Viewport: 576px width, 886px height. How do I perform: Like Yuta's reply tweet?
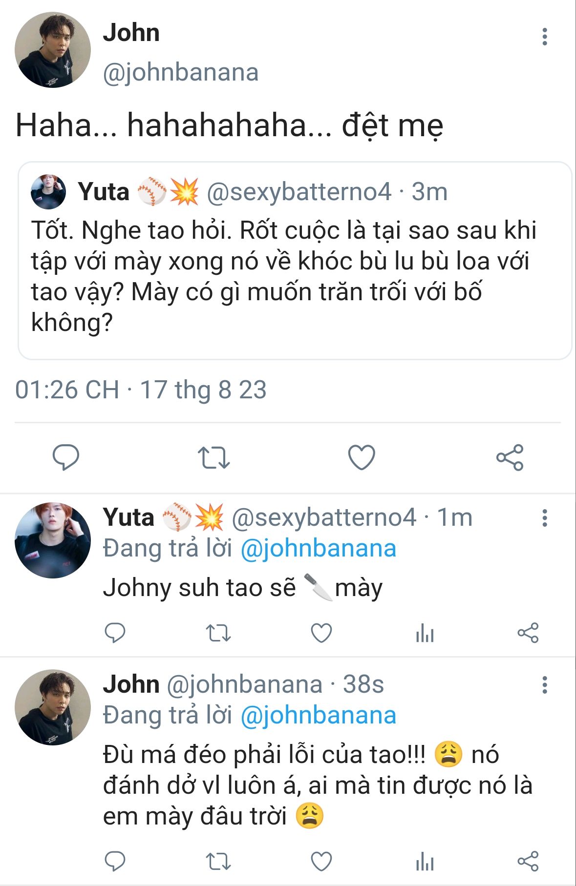(x=321, y=633)
